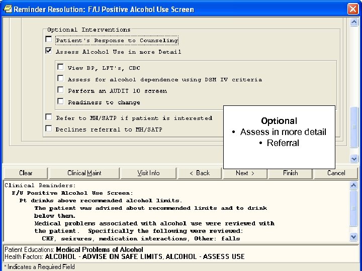
Task: Check Declines referral to MH/SATP
Action: point(48,128)
